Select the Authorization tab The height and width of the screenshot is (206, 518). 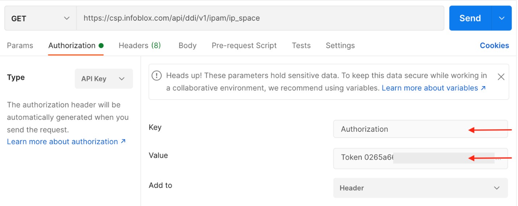point(72,46)
